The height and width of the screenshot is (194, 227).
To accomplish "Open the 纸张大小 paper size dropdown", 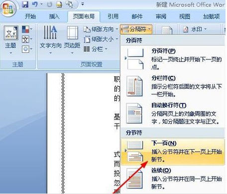I will tap(101, 39).
